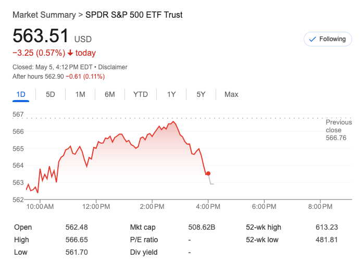This screenshot has width=362, height=262.
Task: Click the 52-wk high value
Action: 326,227
